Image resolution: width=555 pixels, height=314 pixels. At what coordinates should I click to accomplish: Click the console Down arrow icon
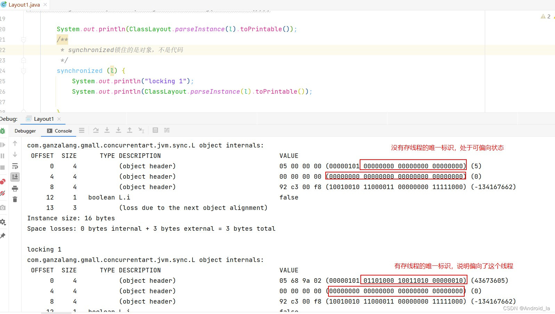[15, 154]
